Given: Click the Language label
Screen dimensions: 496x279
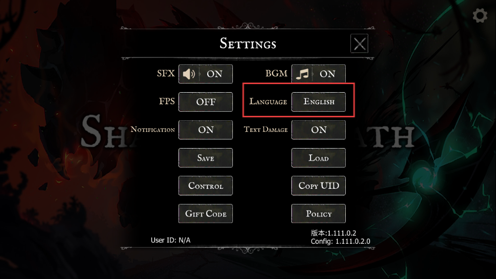Looking at the screenshot, I should 268,101.
